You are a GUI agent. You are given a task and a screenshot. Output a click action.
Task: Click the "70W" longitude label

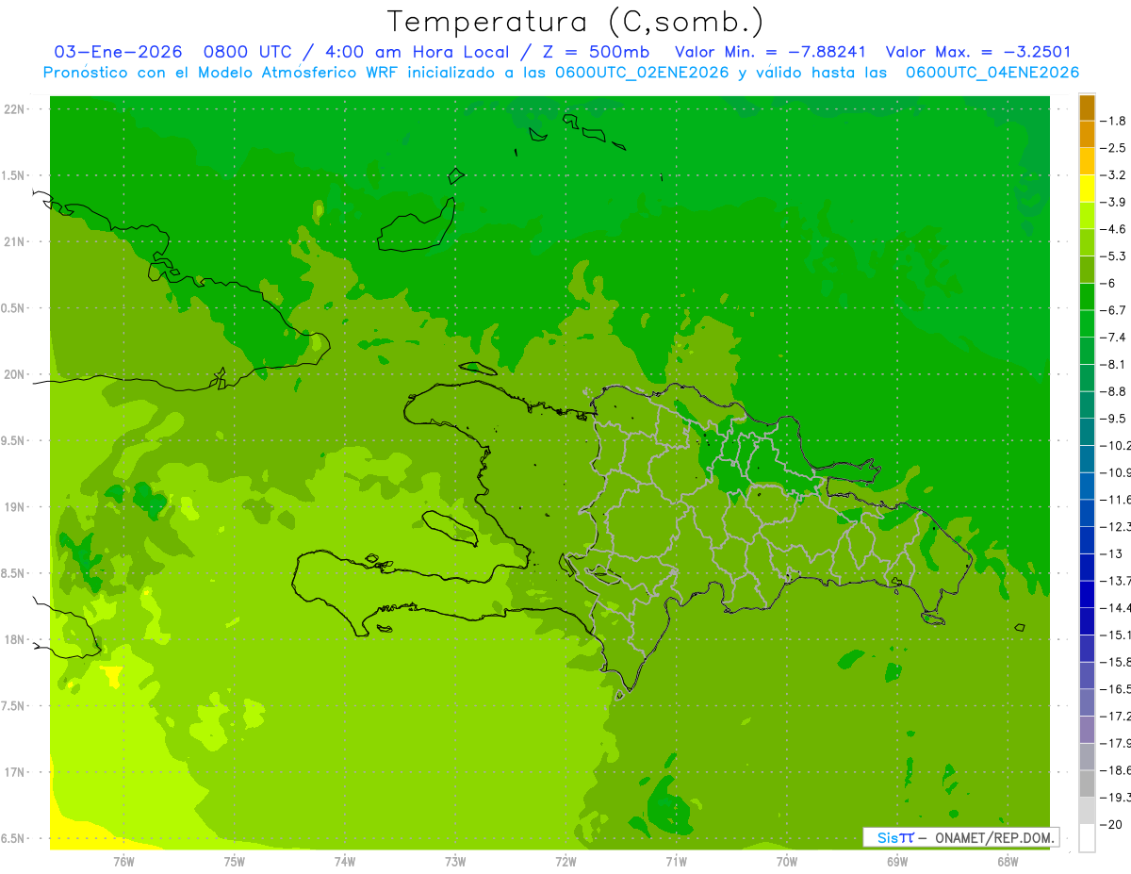[x=787, y=862]
